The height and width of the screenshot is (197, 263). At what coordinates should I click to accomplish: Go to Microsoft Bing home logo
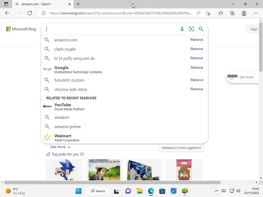point(21,29)
